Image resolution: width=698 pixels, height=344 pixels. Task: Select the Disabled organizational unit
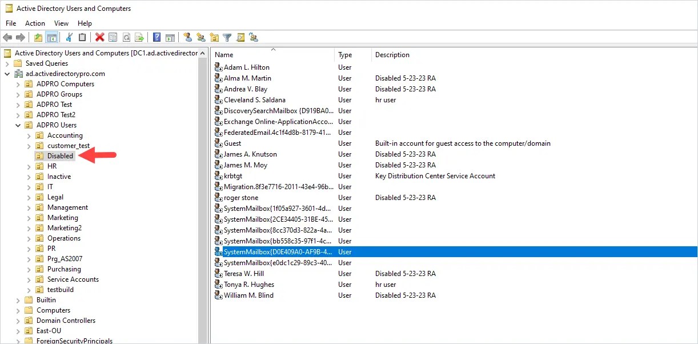(59, 155)
